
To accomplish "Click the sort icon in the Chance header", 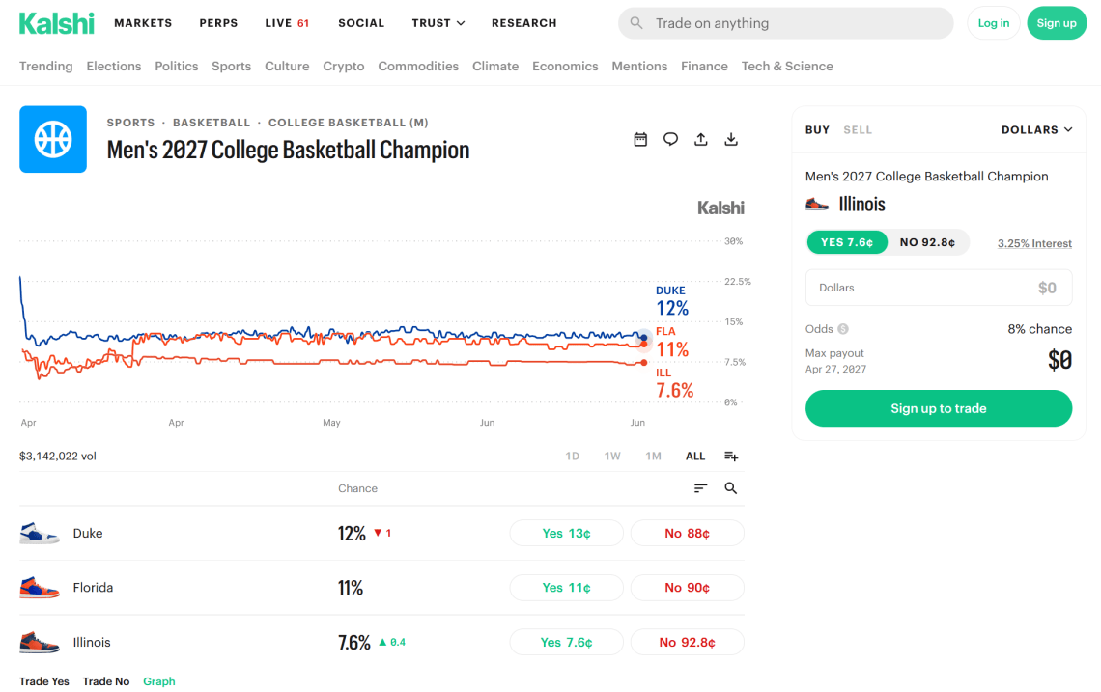I will [x=700, y=488].
